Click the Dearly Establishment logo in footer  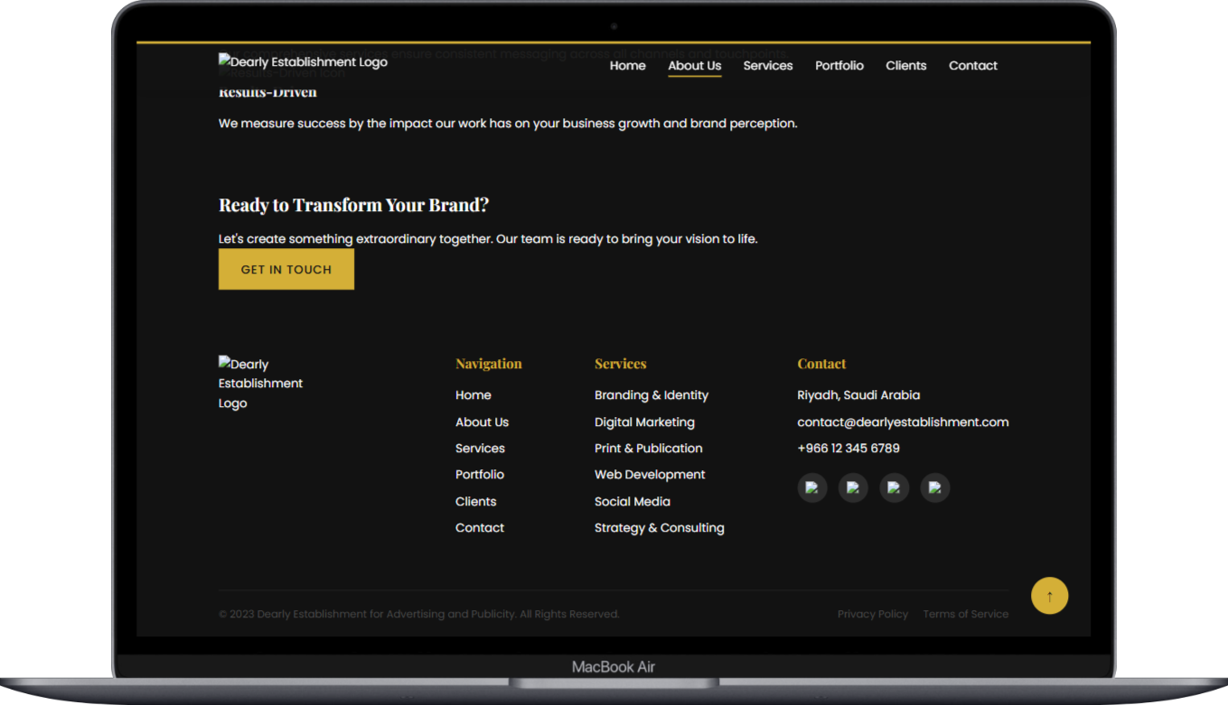[260, 384]
